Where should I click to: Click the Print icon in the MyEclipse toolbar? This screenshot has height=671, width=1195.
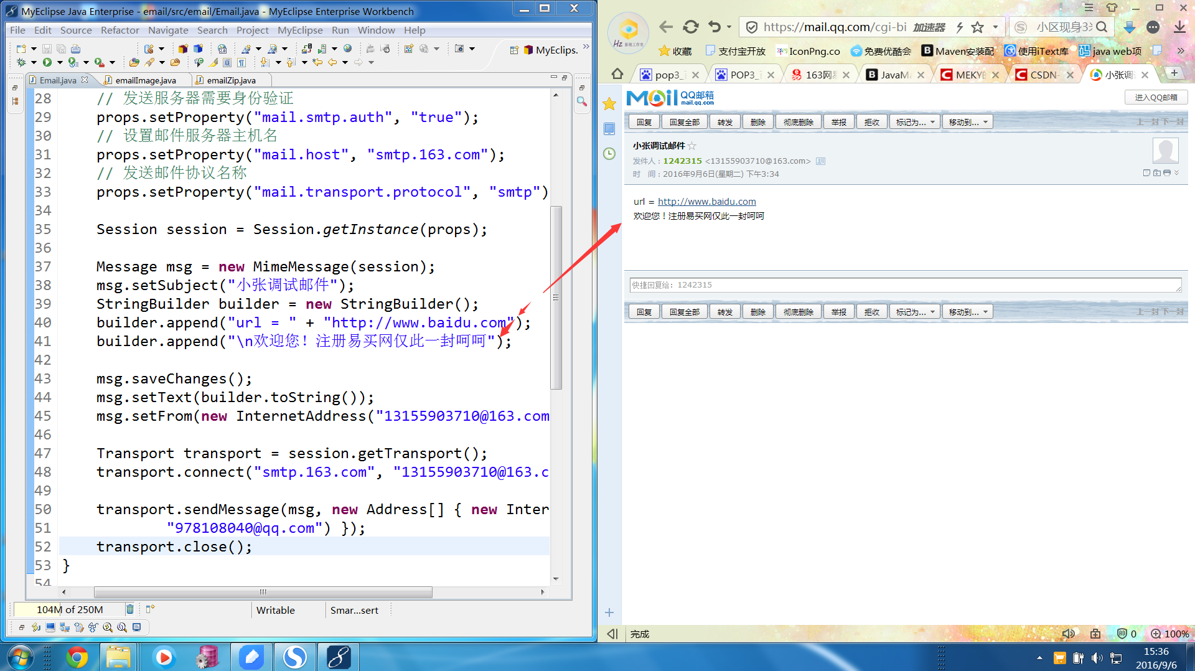point(75,49)
